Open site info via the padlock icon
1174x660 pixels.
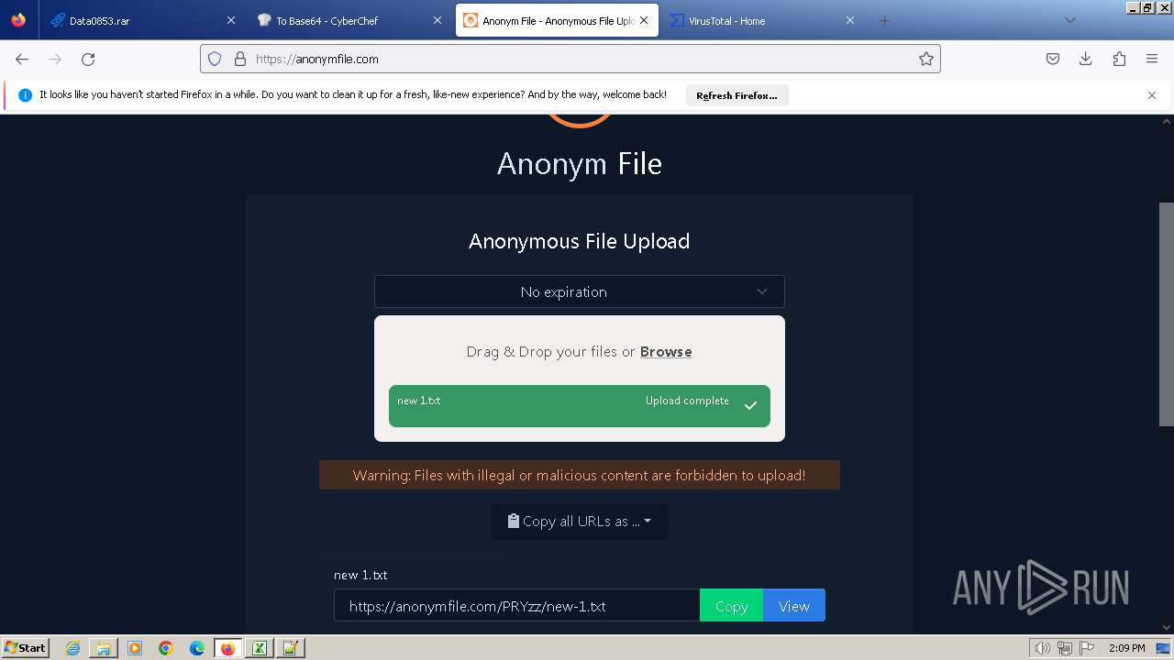click(240, 59)
